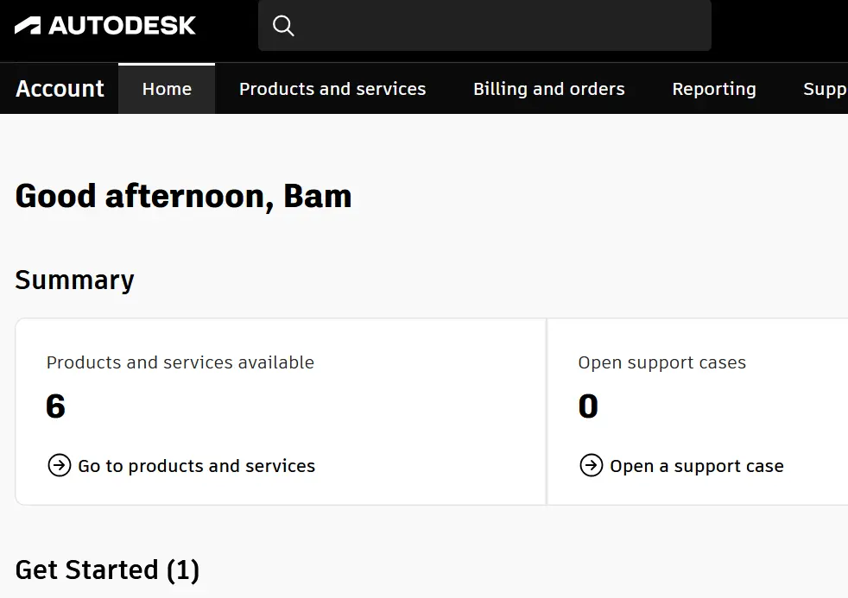The width and height of the screenshot is (848, 598).
Task: Click the Account title label
Action: 60,89
